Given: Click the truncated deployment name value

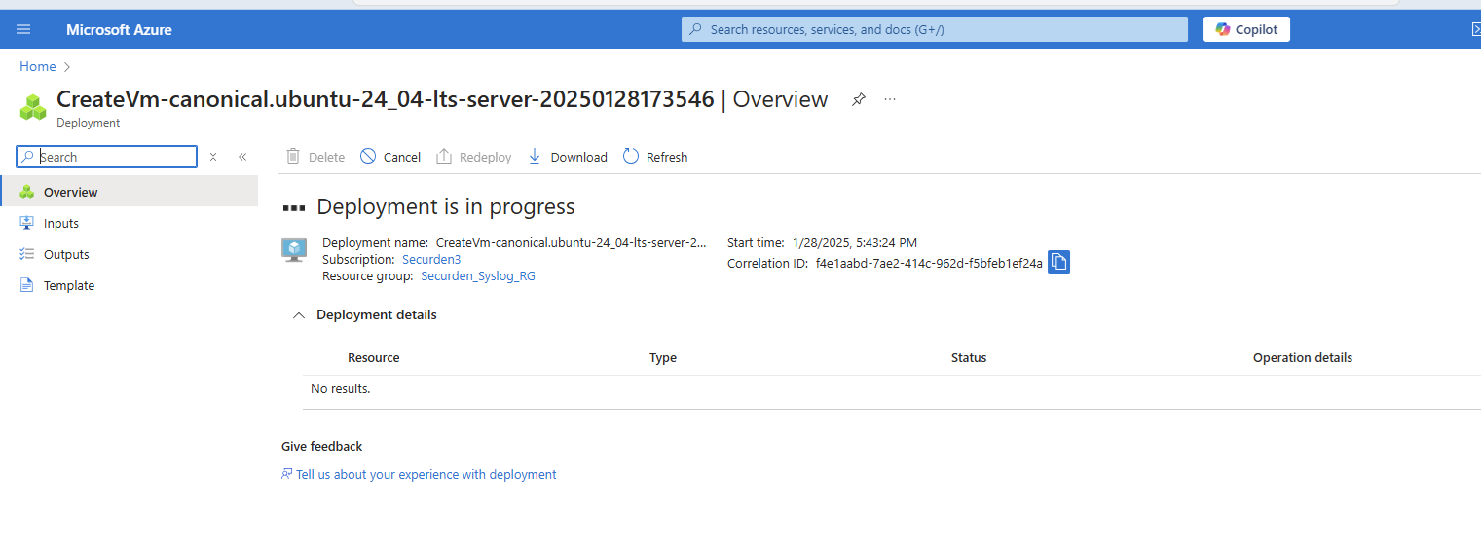Looking at the screenshot, I should click(572, 243).
